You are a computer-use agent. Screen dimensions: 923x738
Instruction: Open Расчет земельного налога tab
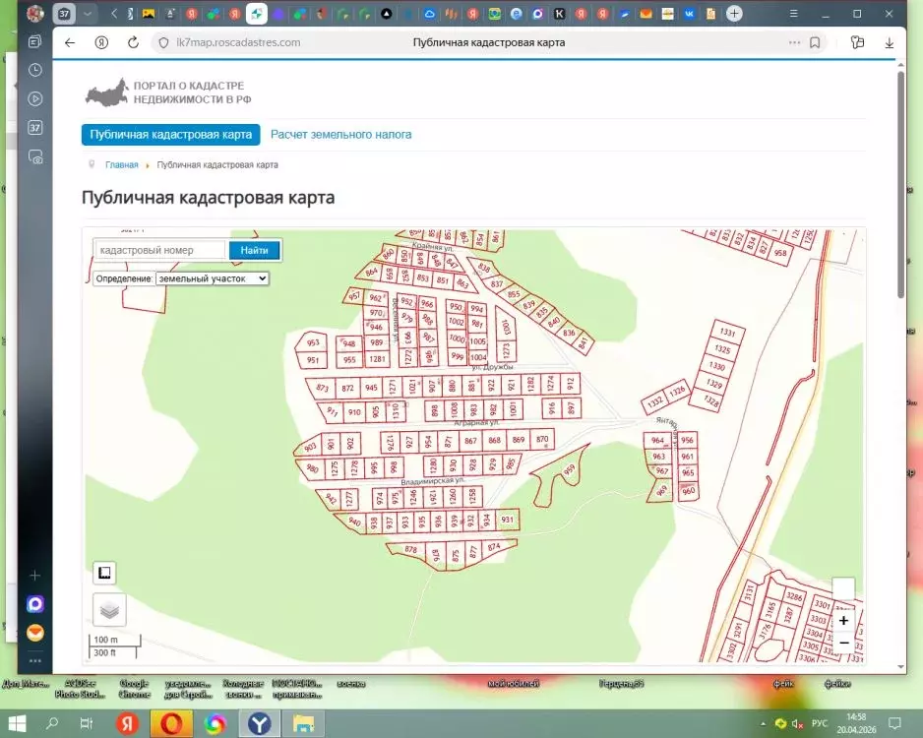tap(340, 134)
